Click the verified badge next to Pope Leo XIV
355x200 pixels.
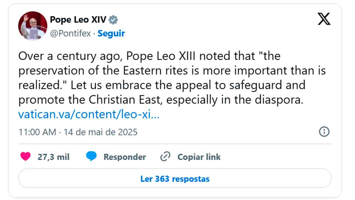[x=113, y=19]
